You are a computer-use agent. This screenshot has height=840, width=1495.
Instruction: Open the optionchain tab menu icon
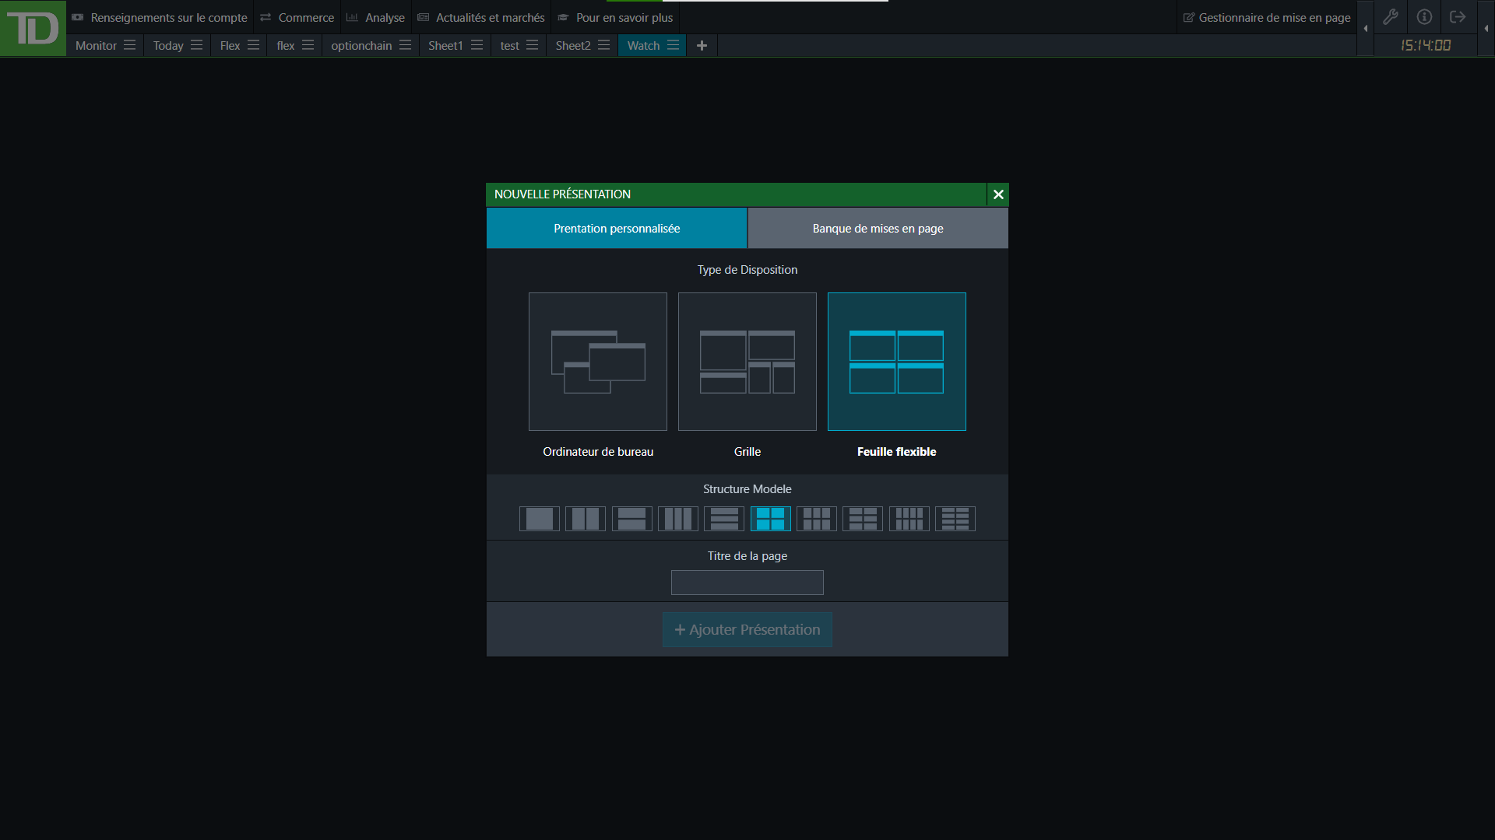tap(406, 45)
